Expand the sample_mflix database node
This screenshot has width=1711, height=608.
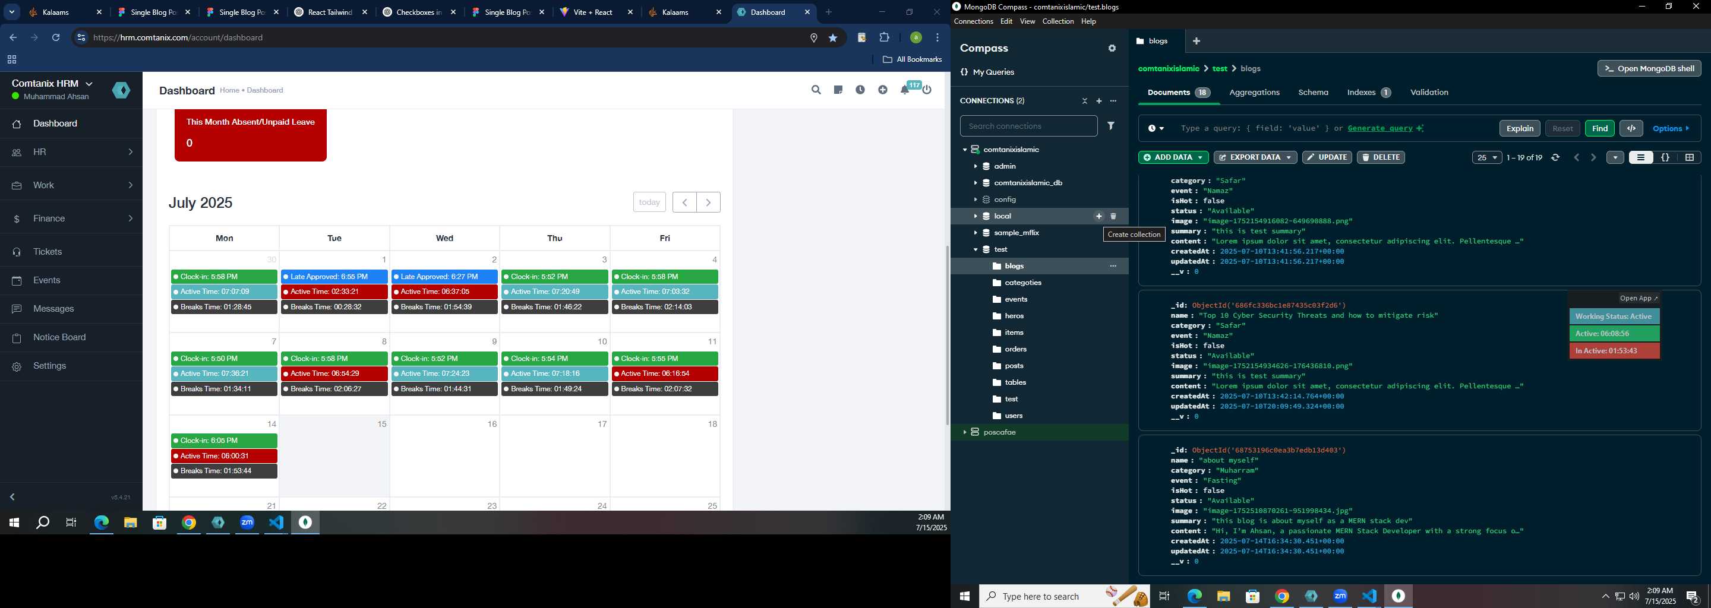coord(975,233)
